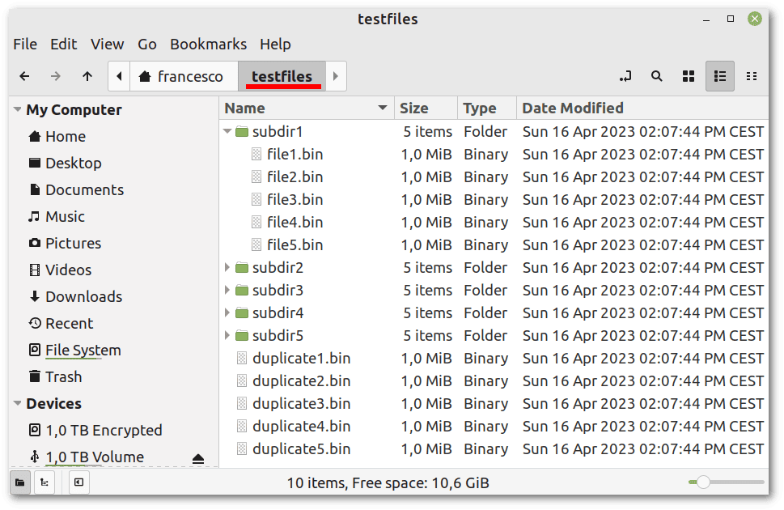Show the tree view sidebar
The width and height of the screenshot is (784, 510).
(44, 482)
